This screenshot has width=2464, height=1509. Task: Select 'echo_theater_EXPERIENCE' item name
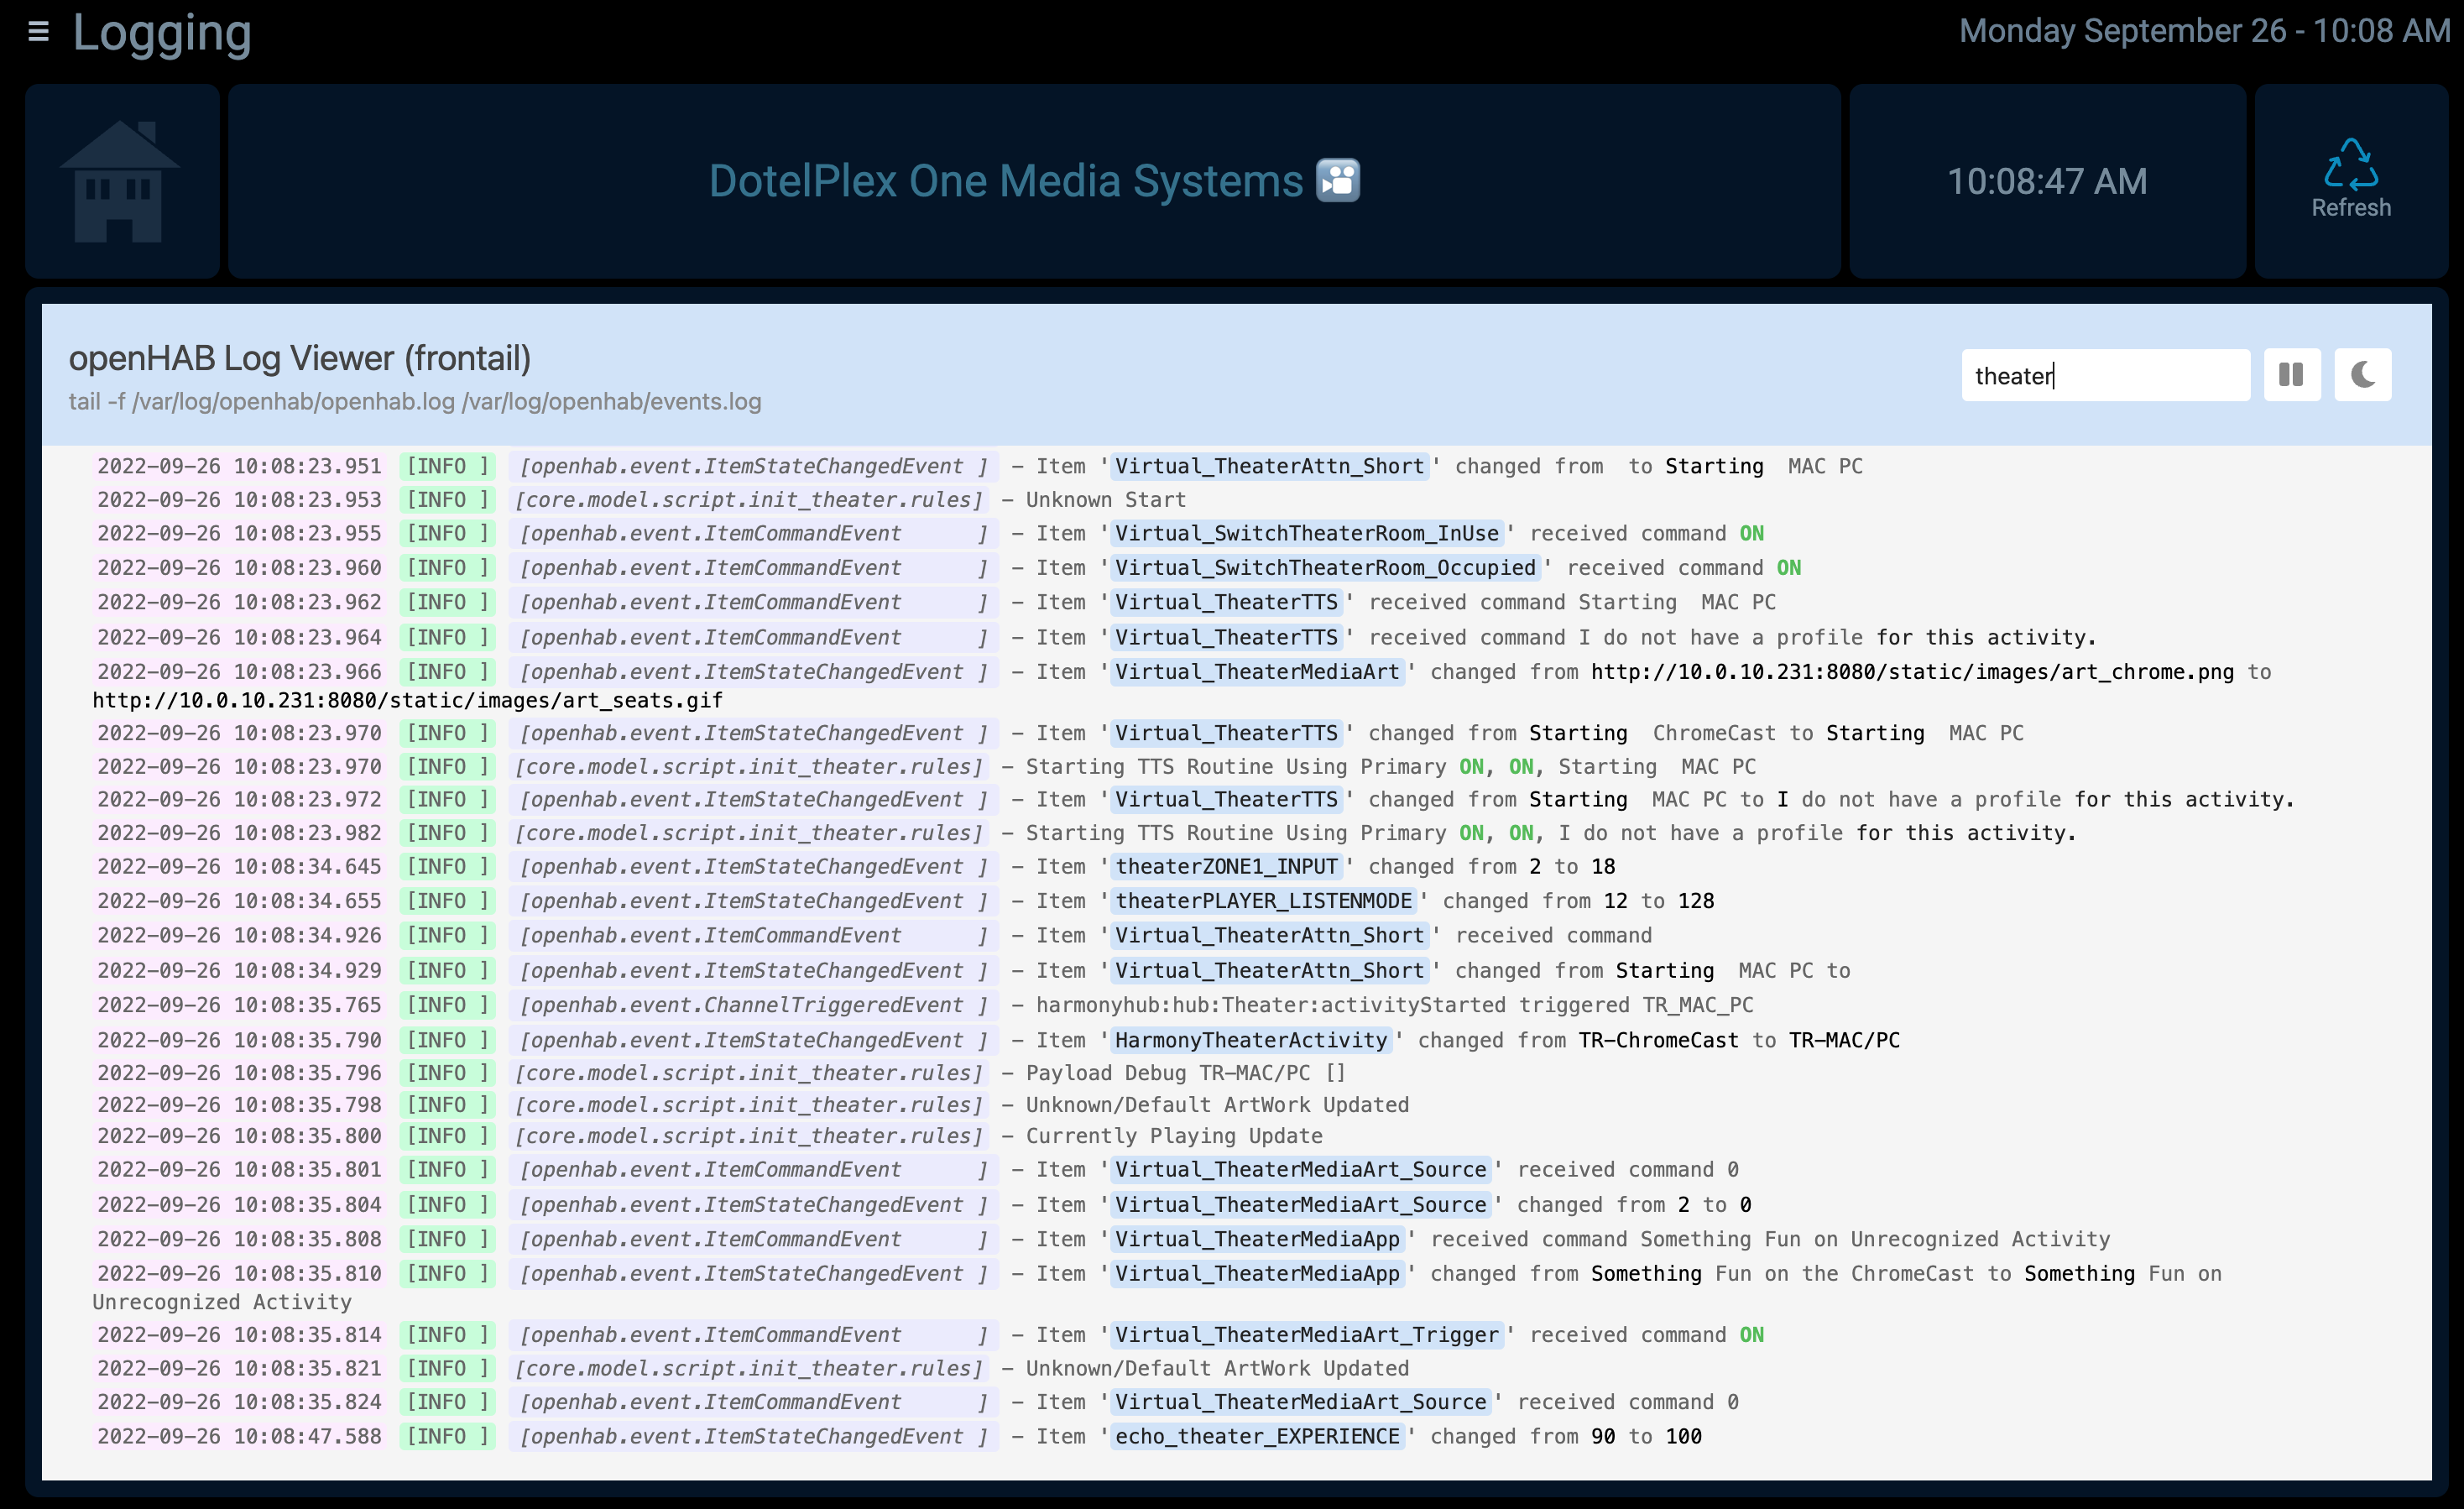(1257, 1435)
